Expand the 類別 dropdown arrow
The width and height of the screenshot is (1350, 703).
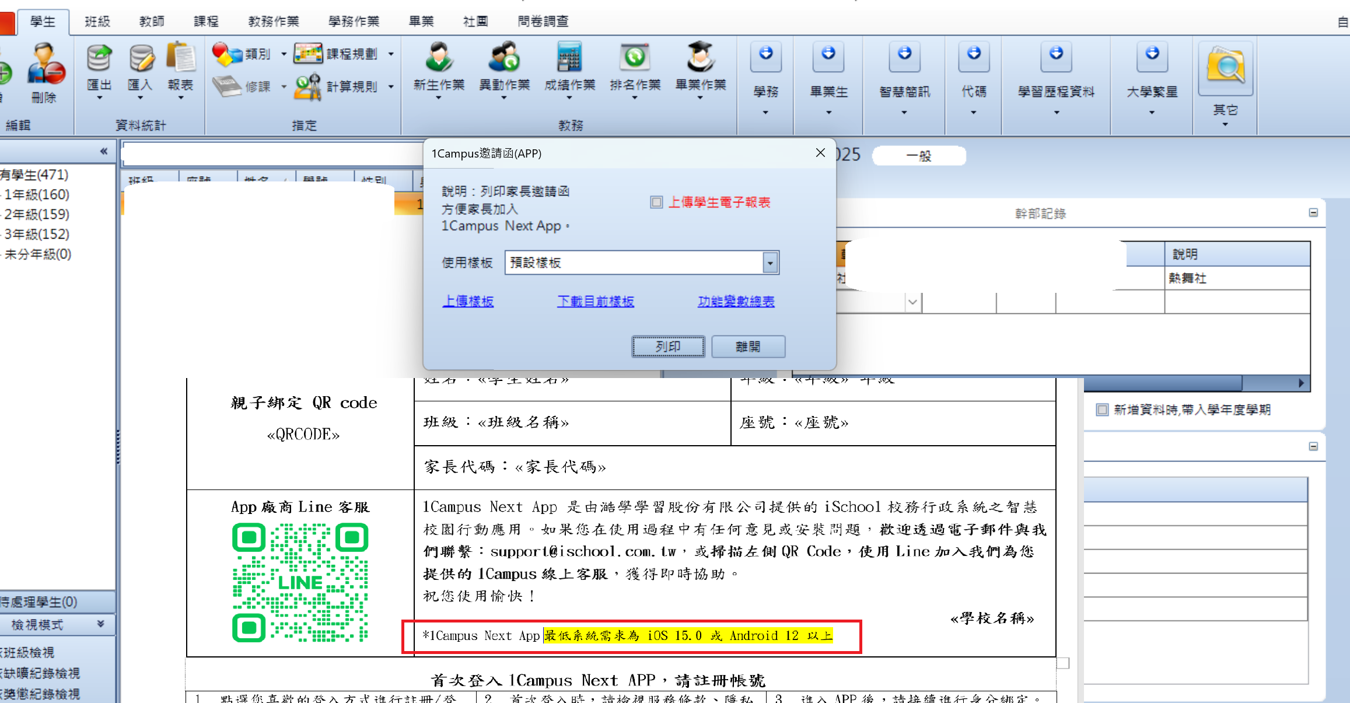click(x=284, y=54)
